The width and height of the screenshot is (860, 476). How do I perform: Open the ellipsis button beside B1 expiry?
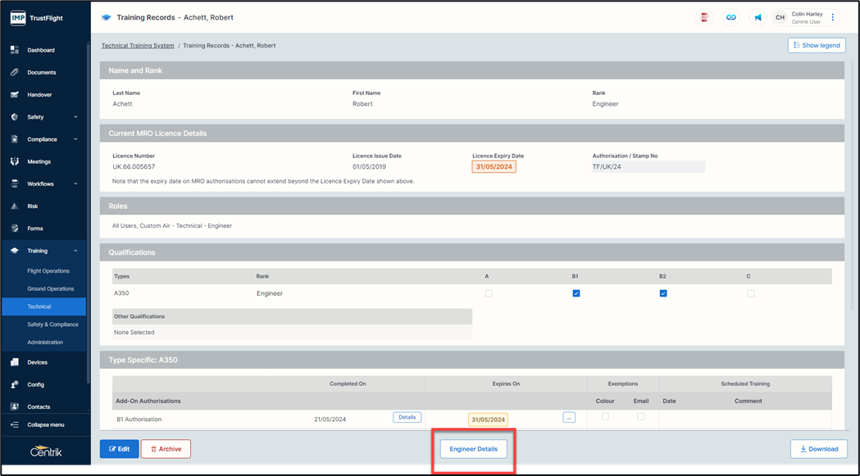click(569, 418)
